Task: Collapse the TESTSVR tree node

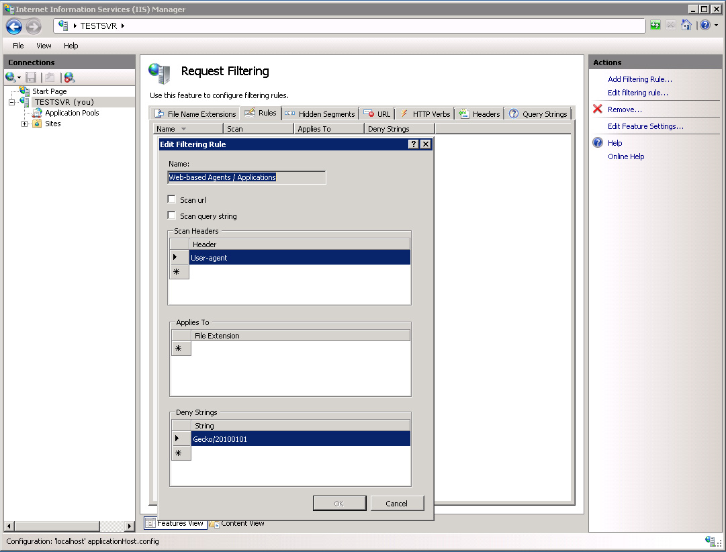Action: [11, 102]
